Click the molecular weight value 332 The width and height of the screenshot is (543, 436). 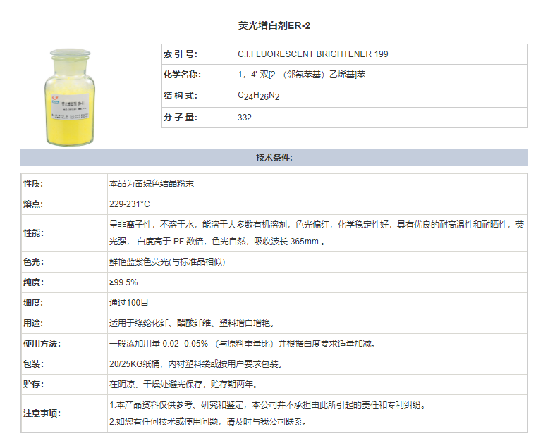click(245, 118)
